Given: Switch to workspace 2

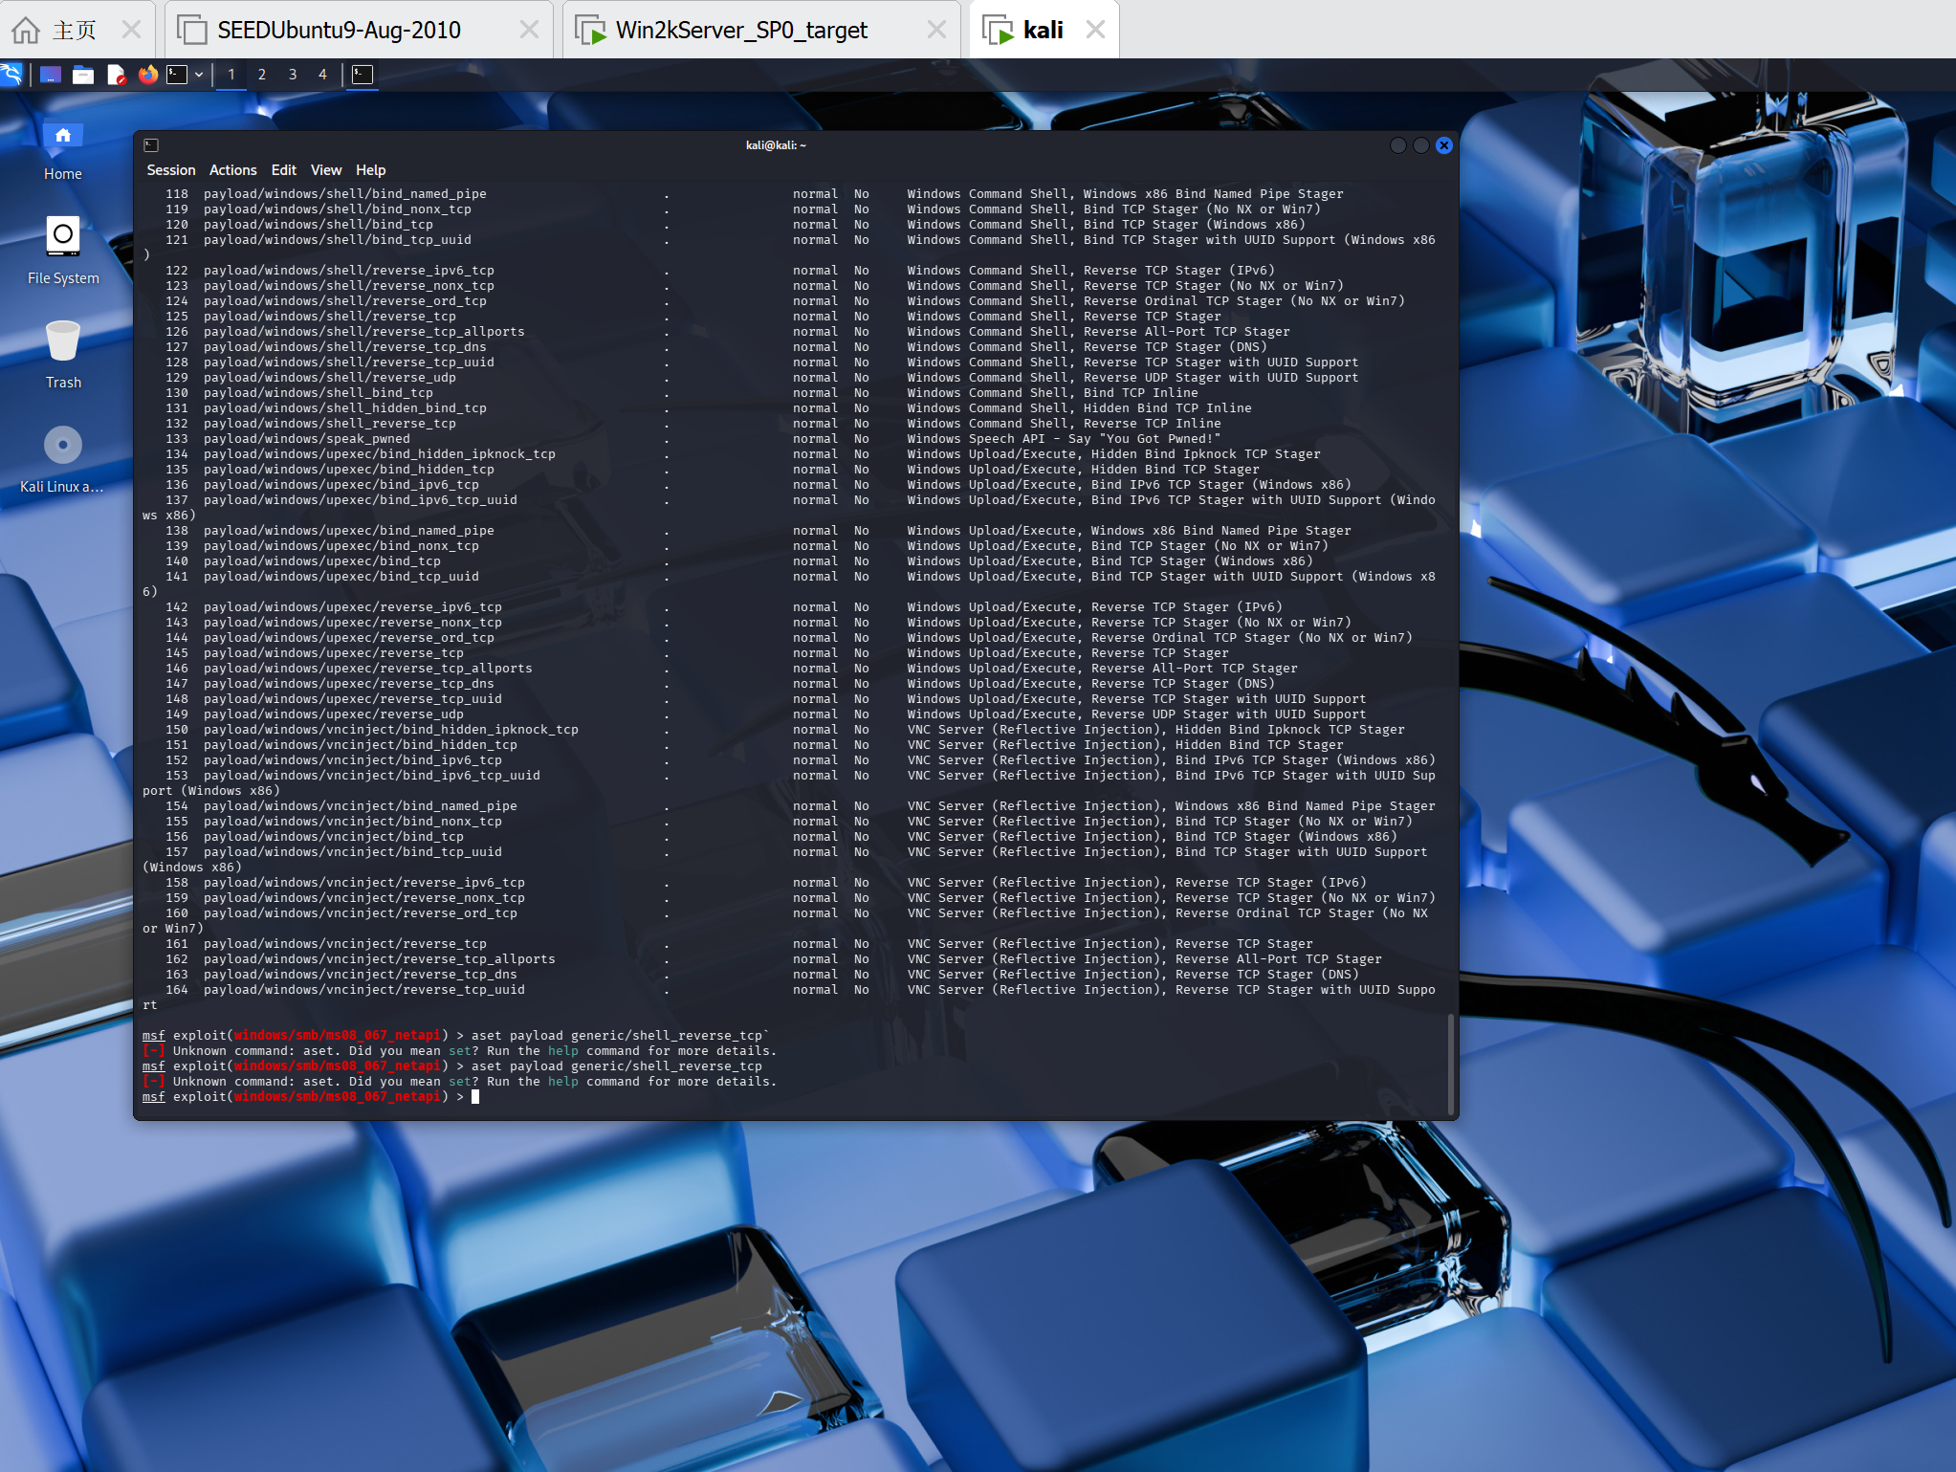Looking at the screenshot, I should (261, 75).
